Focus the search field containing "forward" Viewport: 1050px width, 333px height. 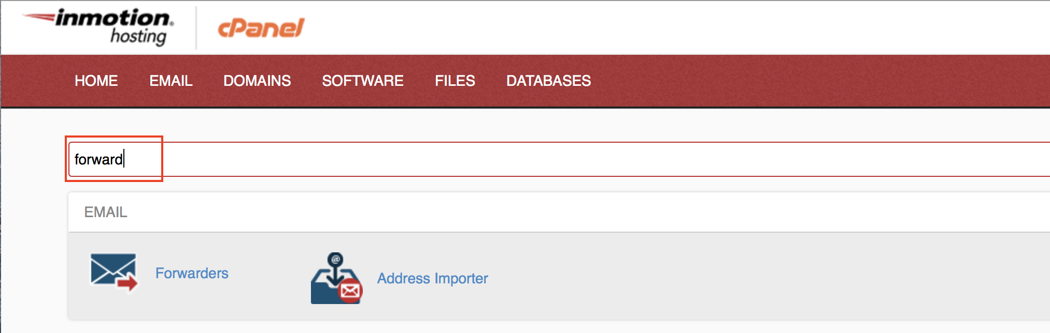click(98, 159)
